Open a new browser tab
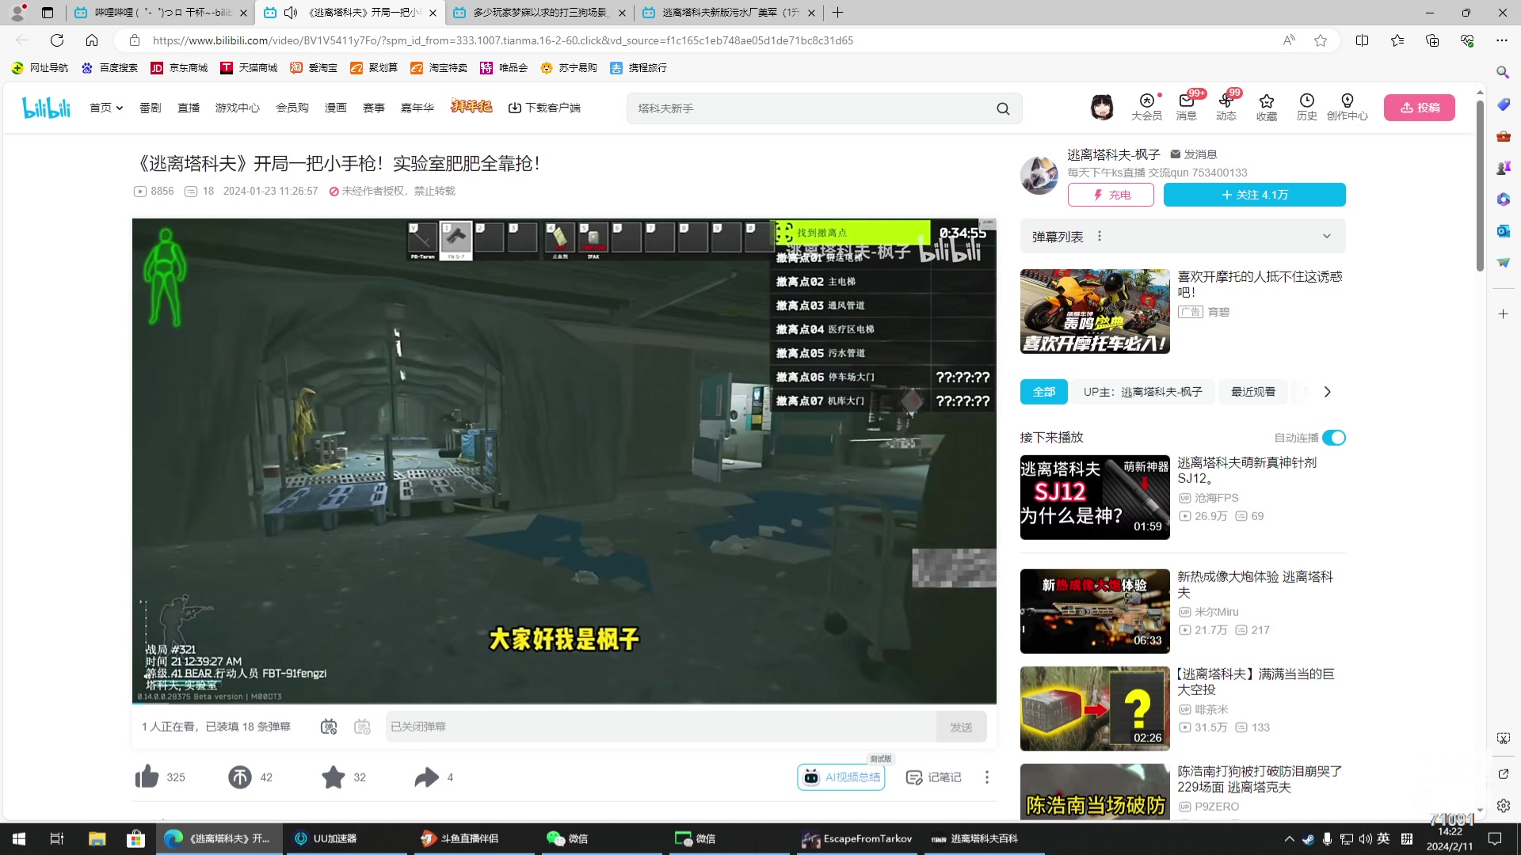This screenshot has width=1521, height=855. (837, 13)
